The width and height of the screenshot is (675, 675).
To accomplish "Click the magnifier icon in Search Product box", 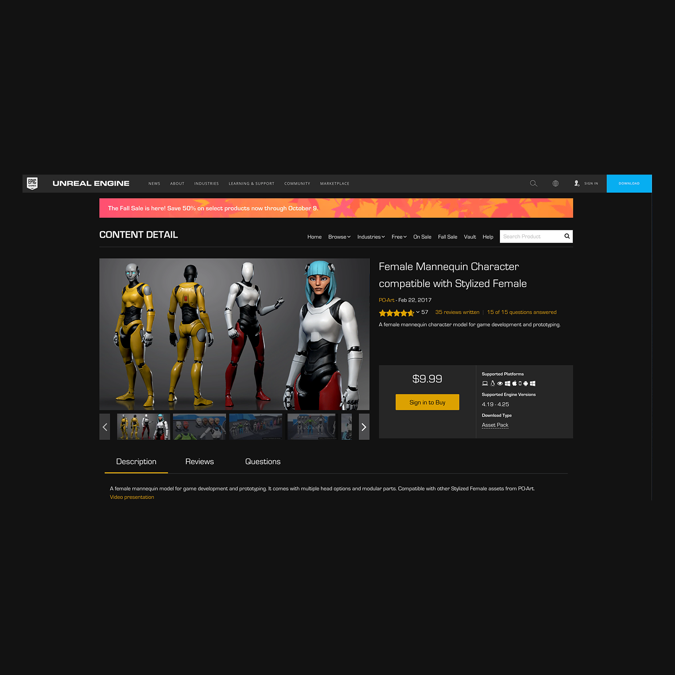I will 567,236.
